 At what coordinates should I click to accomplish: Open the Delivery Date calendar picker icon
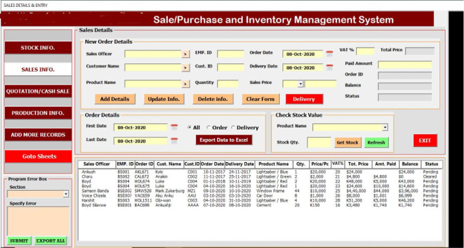pyautogui.click(x=330, y=67)
